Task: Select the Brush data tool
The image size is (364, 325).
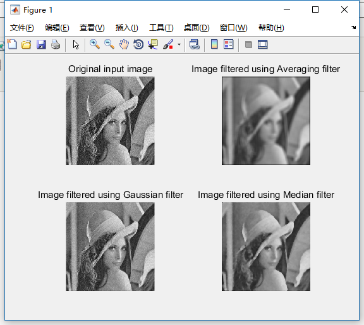Action: (x=168, y=44)
